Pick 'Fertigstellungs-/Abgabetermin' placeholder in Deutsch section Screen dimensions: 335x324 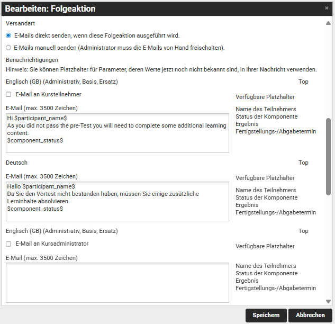[x=275, y=212]
